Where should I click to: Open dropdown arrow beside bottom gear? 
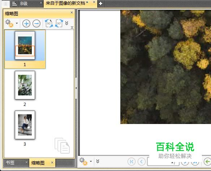91,161
